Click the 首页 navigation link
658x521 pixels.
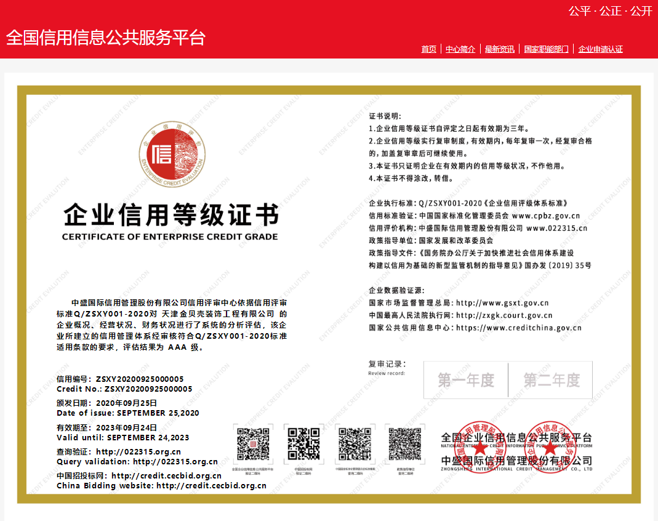(428, 49)
